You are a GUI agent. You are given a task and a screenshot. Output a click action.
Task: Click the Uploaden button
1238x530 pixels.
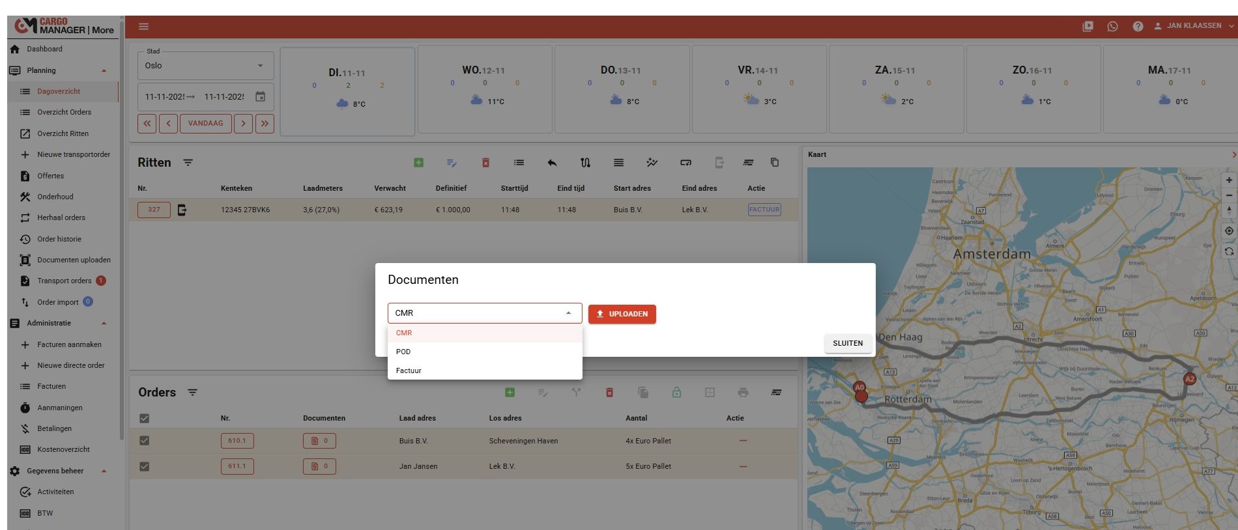click(x=622, y=314)
